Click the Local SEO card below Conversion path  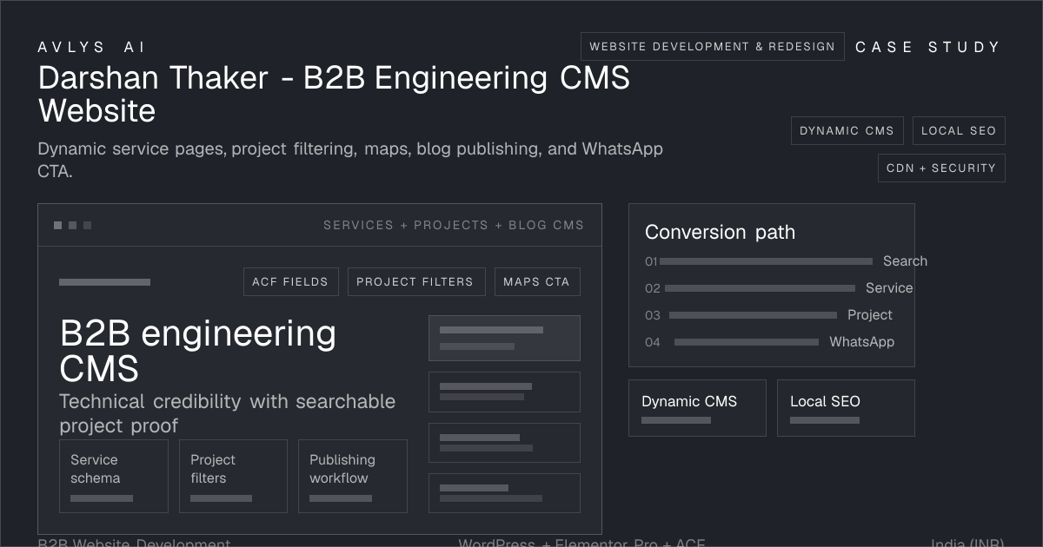(x=846, y=408)
